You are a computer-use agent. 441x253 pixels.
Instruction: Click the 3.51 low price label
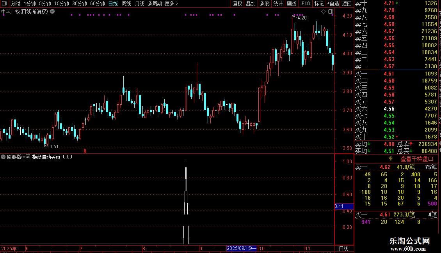point(54,146)
